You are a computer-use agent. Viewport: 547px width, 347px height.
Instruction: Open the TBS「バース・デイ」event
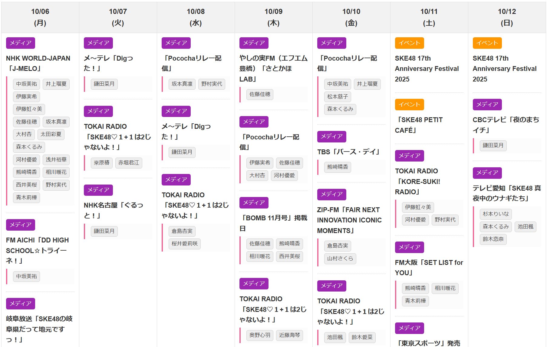[348, 152]
